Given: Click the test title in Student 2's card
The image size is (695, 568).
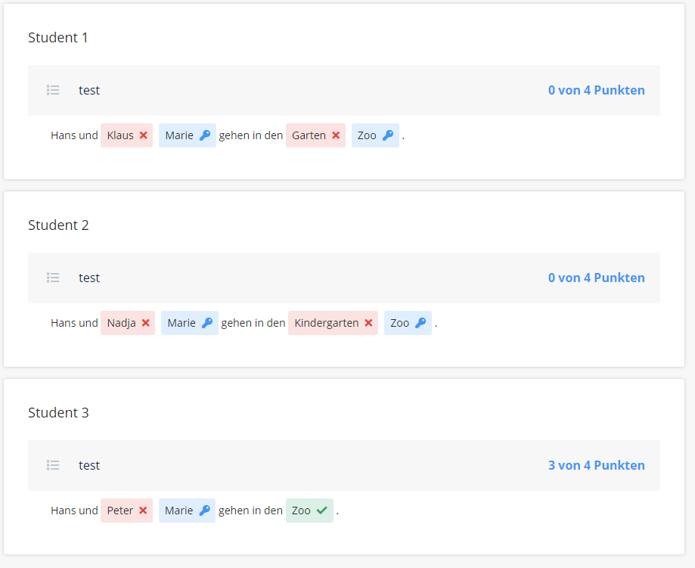Looking at the screenshot, I should tap(89, 278).
